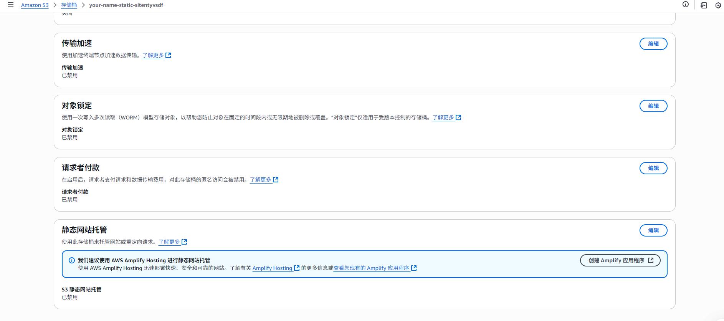Edit the 对象锁定 settings
This screenshot has height=321, width=724.
tap(653, 106)
